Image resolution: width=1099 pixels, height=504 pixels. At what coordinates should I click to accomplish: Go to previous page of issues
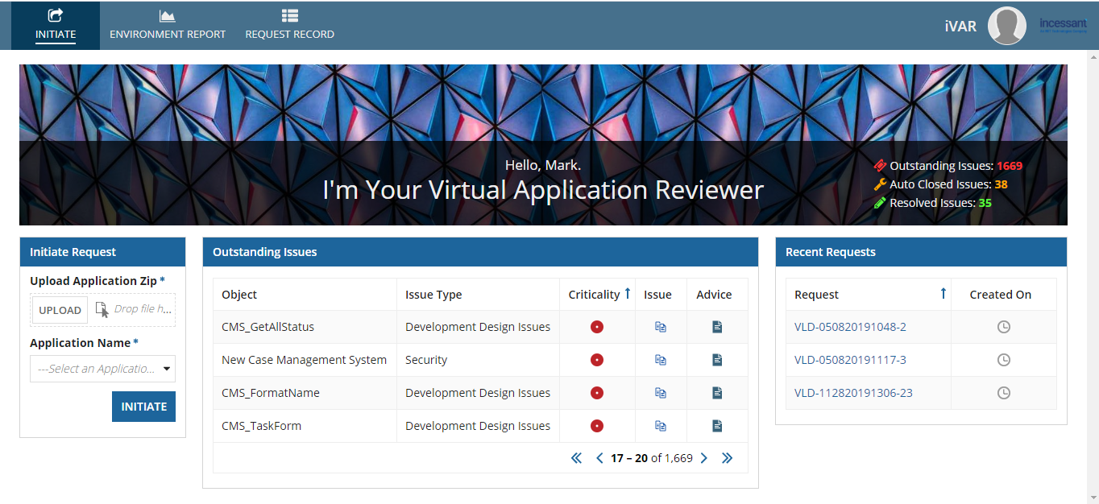coord(599,458)
